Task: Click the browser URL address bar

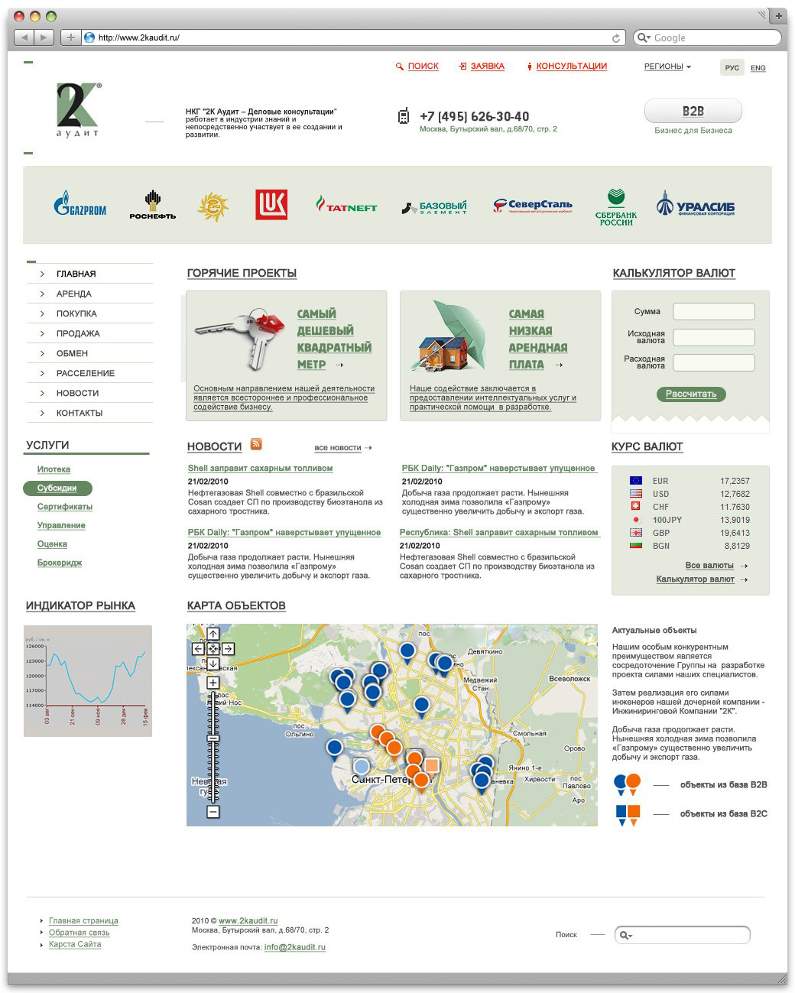Action: [352, 37]
